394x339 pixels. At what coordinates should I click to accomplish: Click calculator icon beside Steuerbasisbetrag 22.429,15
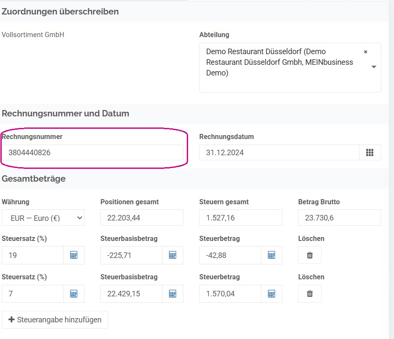point(173,293)
